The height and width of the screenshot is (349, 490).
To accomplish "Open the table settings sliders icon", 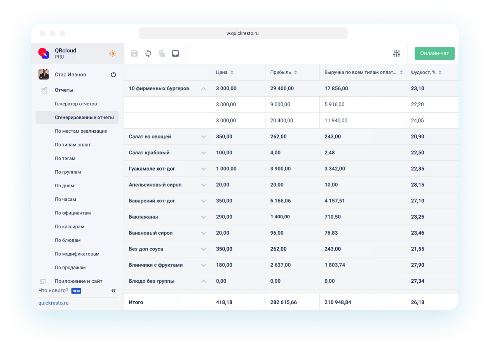I will click(x=396, y=54).
